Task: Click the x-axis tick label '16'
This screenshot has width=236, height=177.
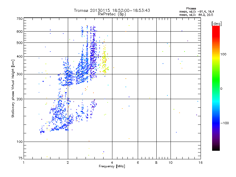Action: click(201, 163)
